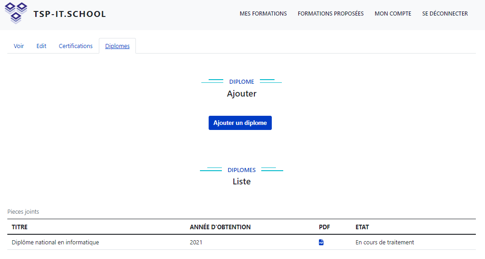
Task: Click the TITRE column header
Action: pyautogui.click(x=20, y=227)
